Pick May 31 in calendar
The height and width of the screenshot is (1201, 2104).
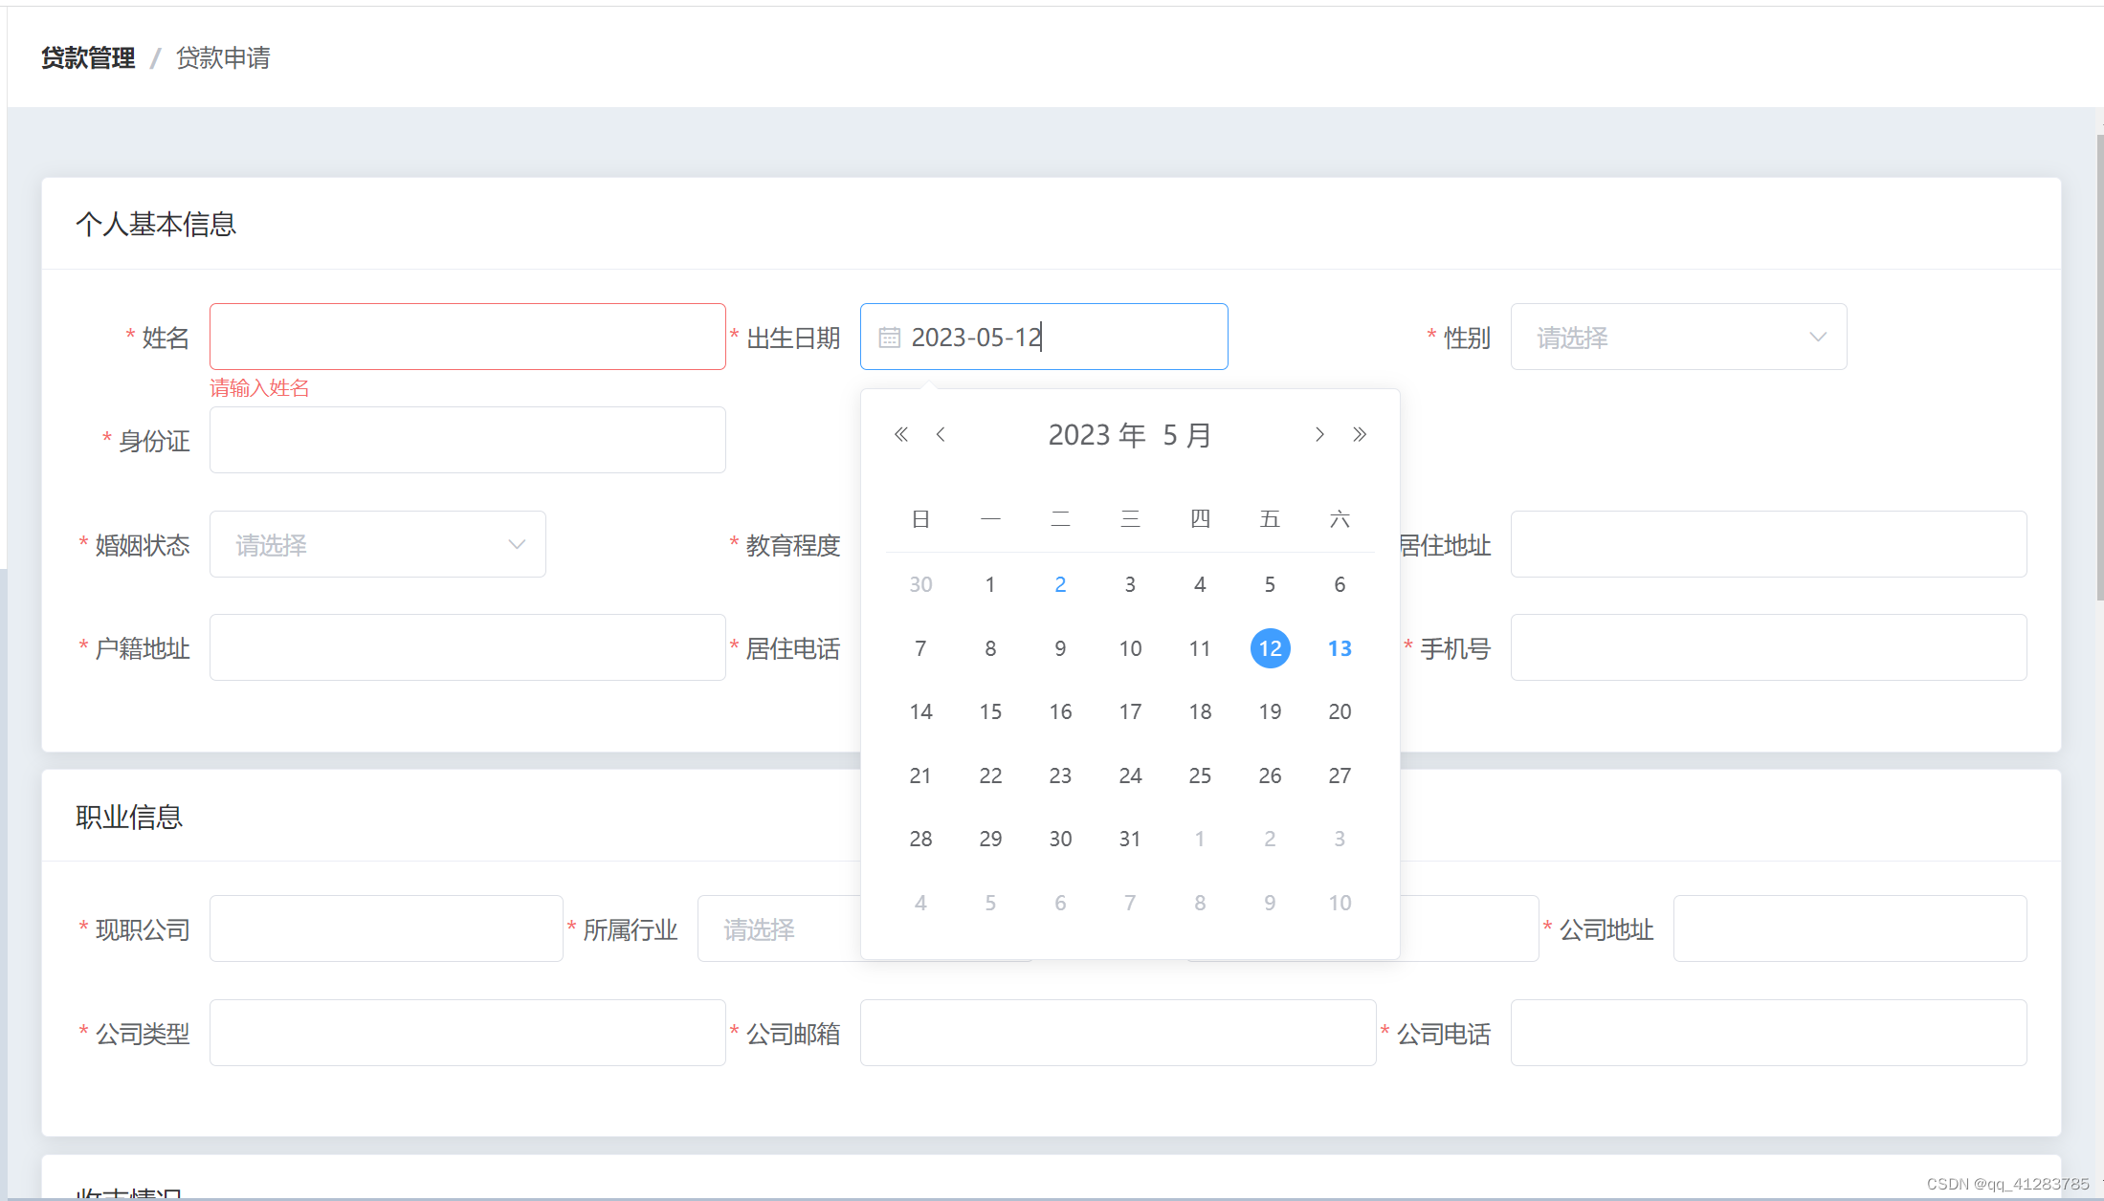click(x=1130, y=839)
